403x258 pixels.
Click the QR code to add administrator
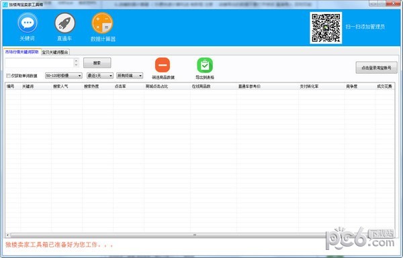coord(326,27)
